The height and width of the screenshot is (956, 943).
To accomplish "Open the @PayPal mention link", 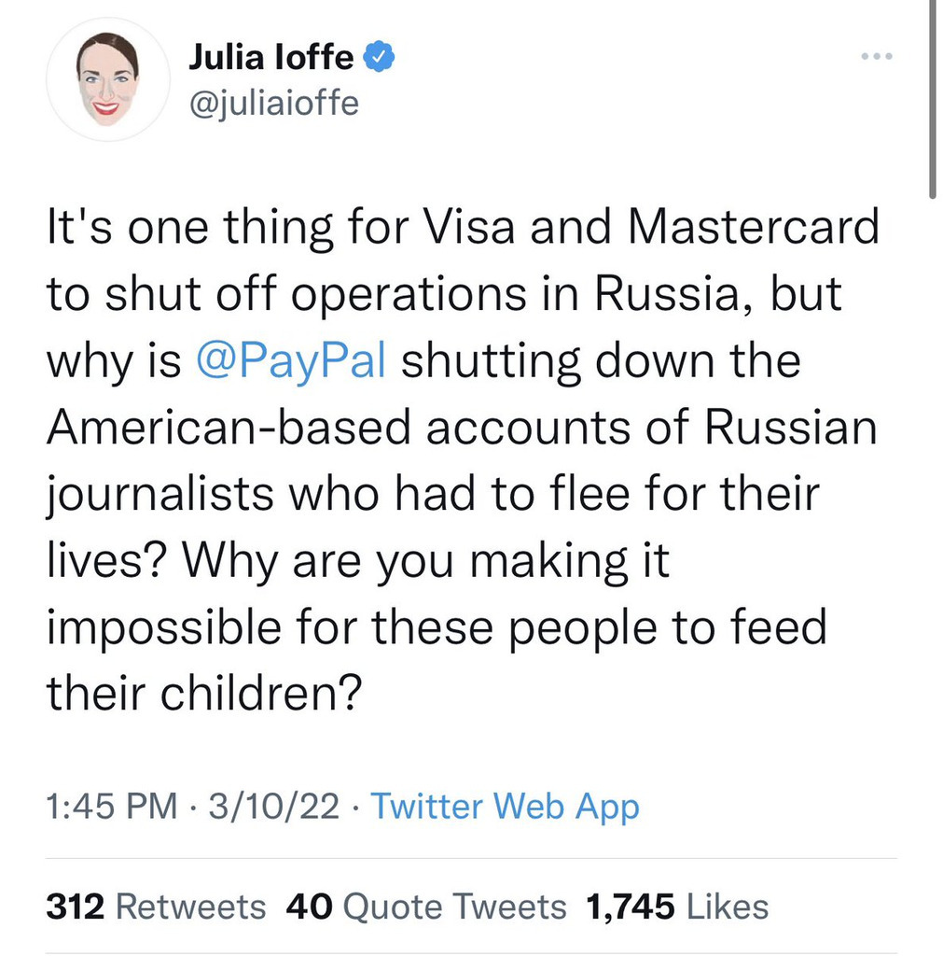I will 292,360.
